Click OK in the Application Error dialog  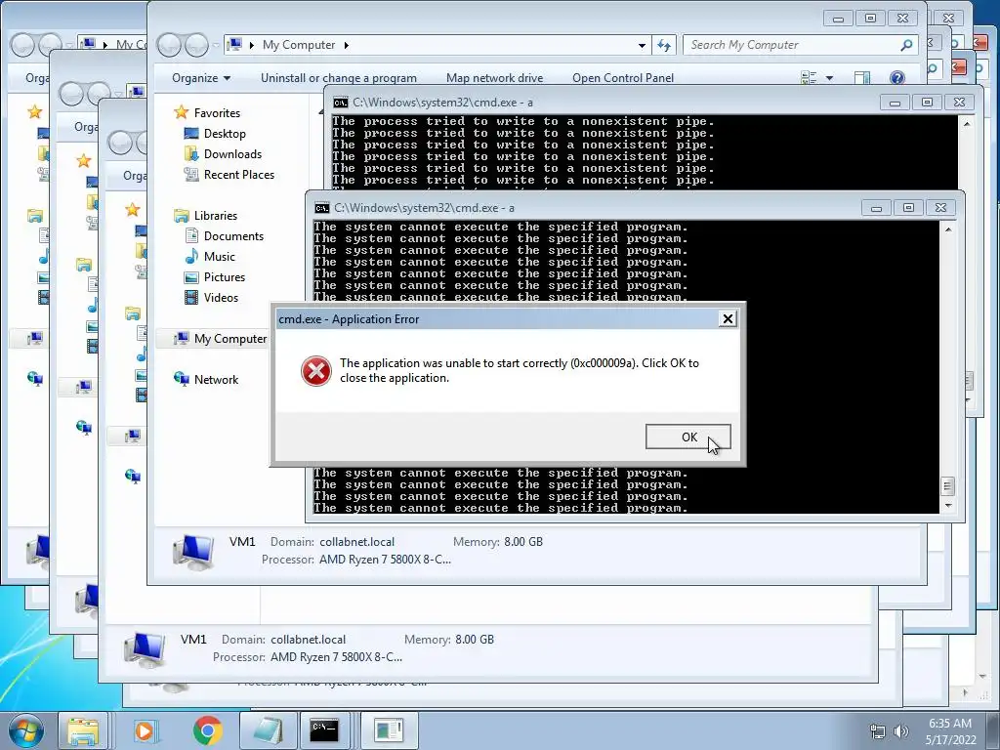coord(687,437)
